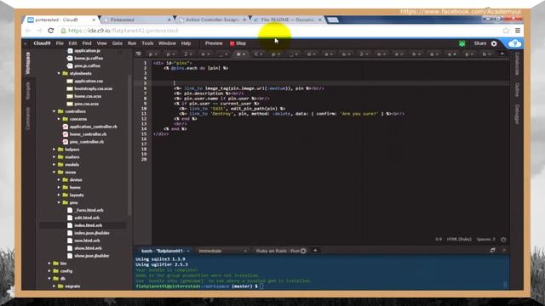Select the Immediate console tab

(x=210, y=251)
